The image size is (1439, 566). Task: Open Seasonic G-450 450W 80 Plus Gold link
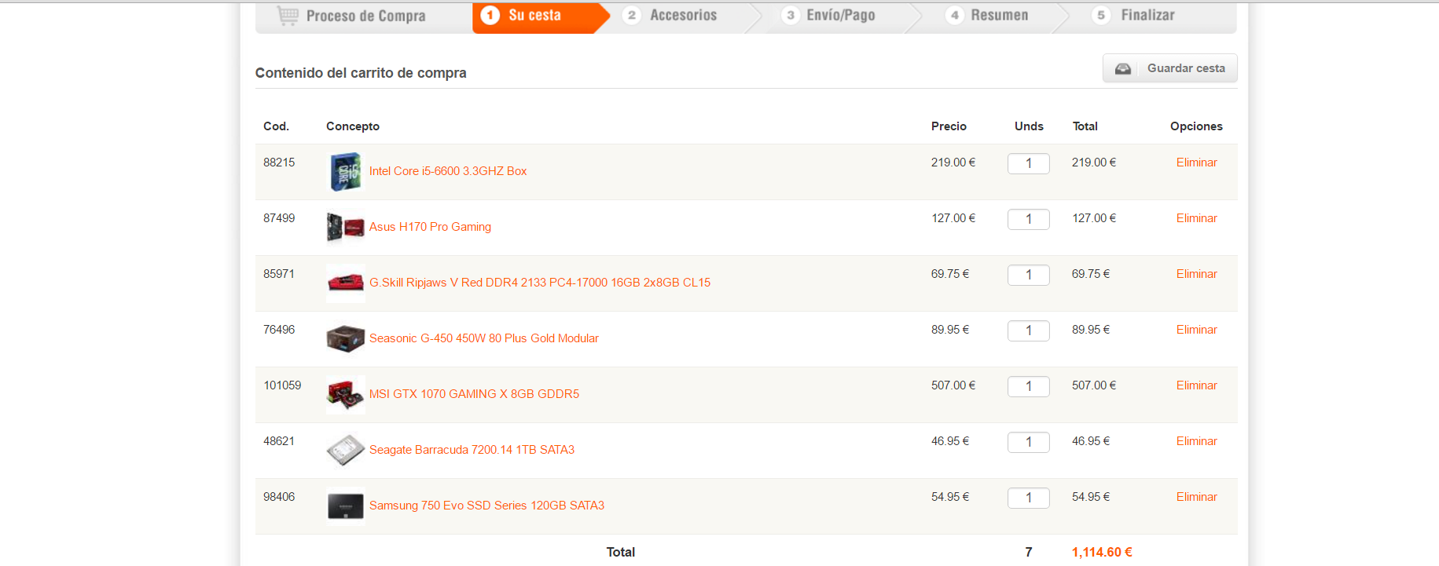(484, 338)
